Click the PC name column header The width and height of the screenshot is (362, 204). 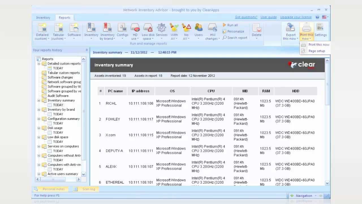click(115, 91)
